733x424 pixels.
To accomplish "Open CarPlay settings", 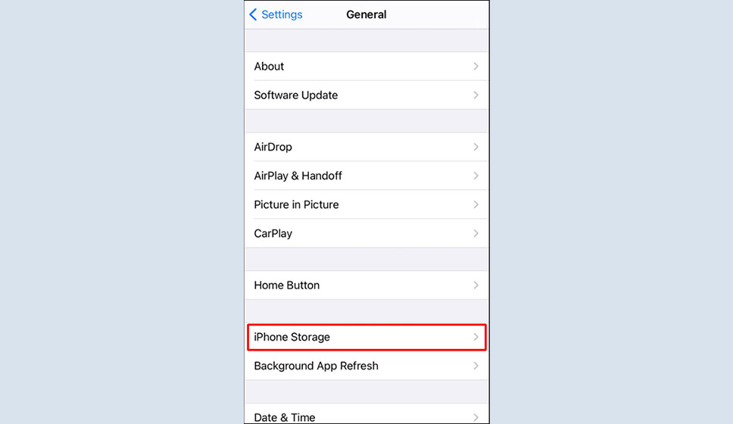I will [366, 233].
